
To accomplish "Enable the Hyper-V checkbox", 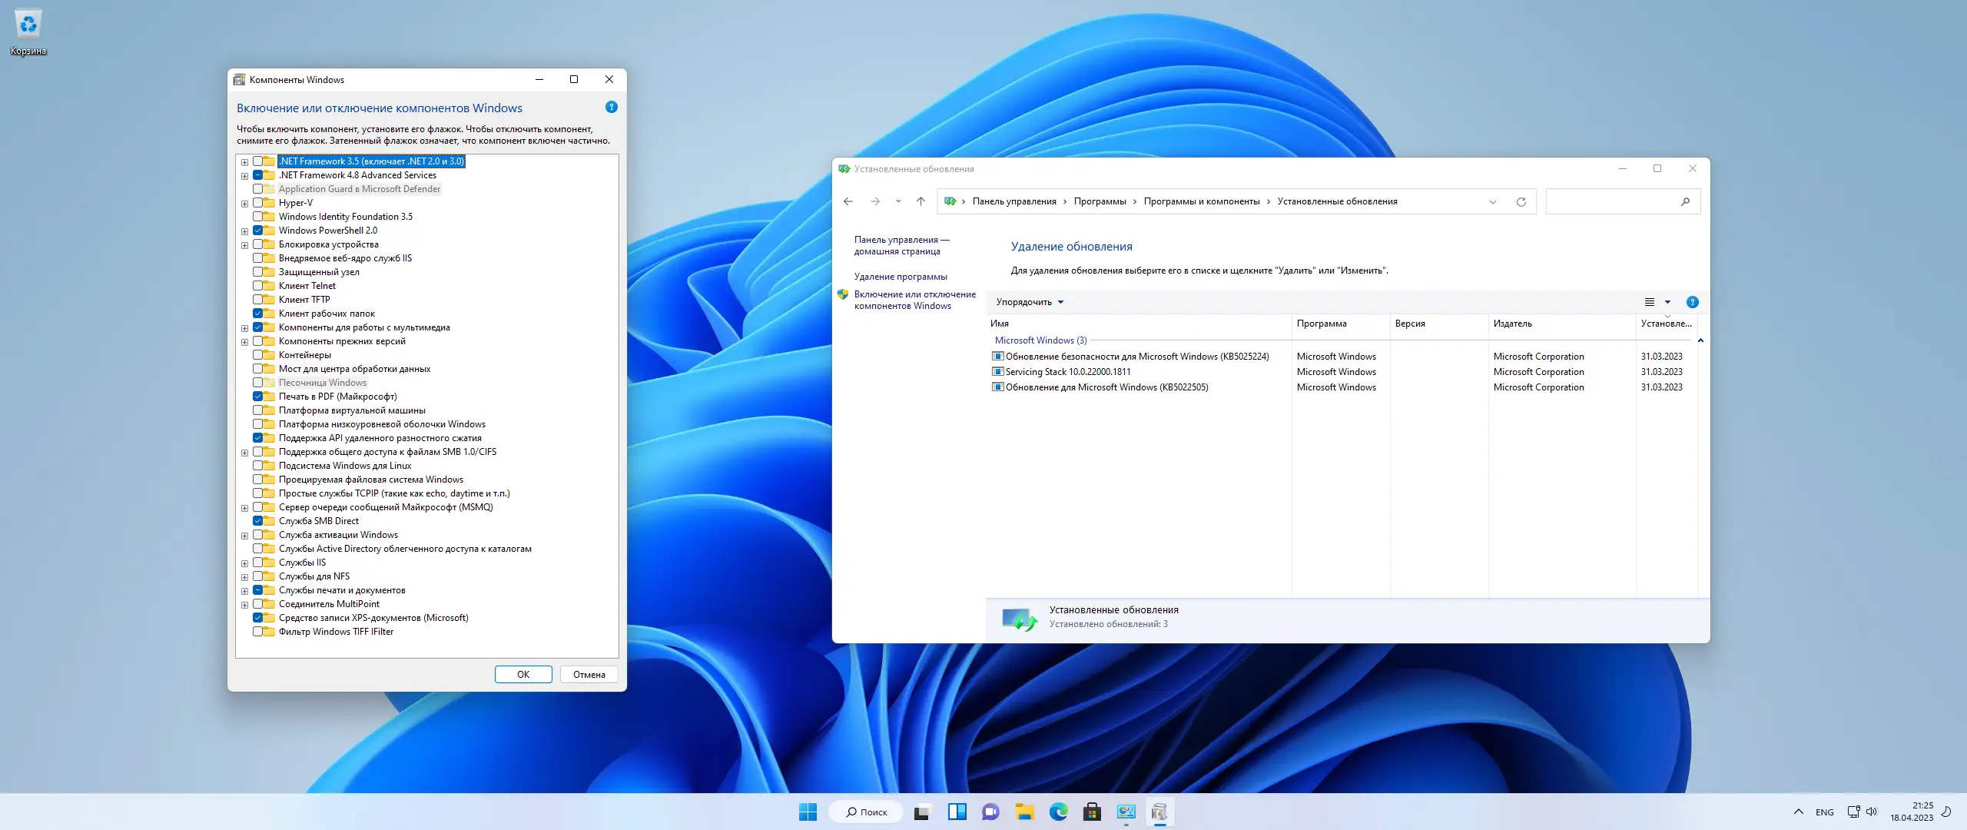I will pos(258,203).
